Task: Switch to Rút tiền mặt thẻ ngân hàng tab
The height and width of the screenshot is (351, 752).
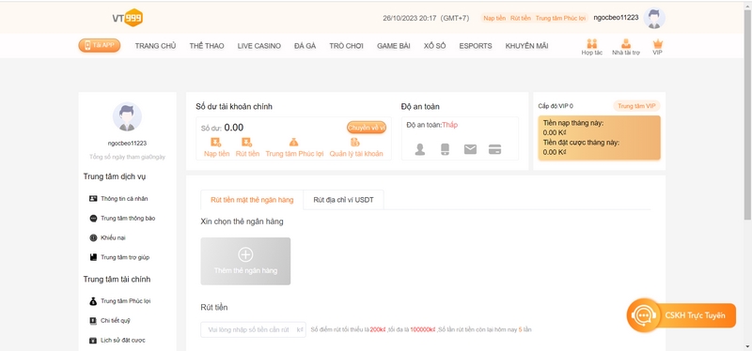Action: [252, 200]
